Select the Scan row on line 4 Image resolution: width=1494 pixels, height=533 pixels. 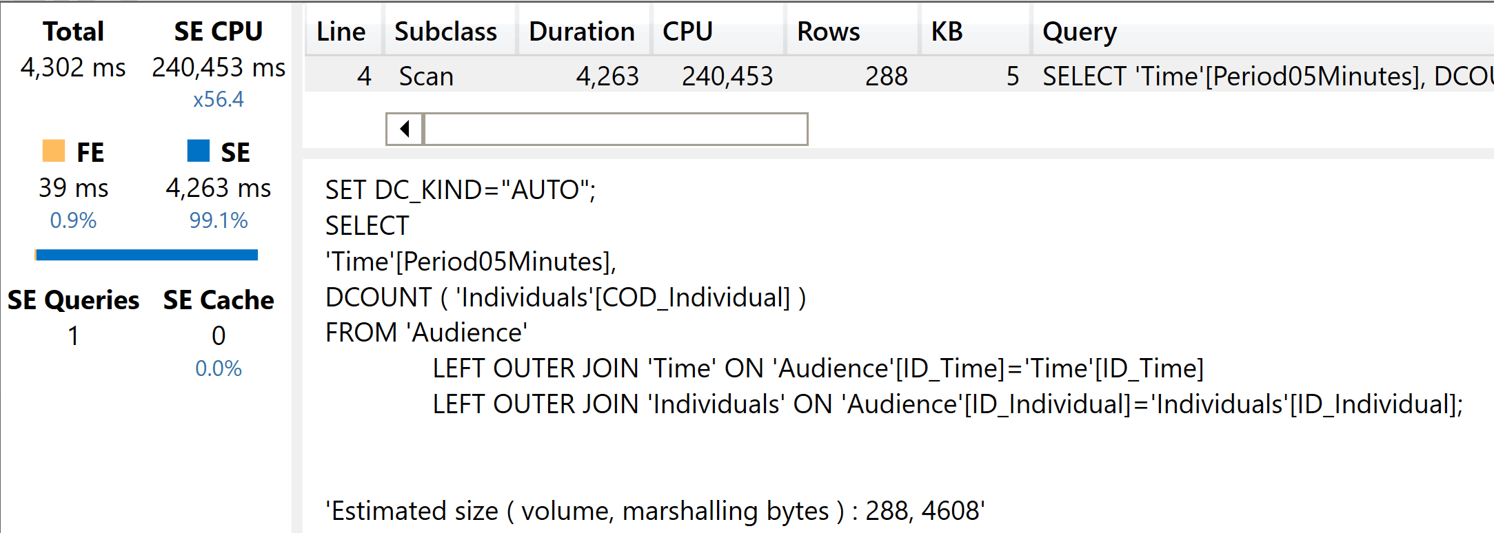coord(426,76)
